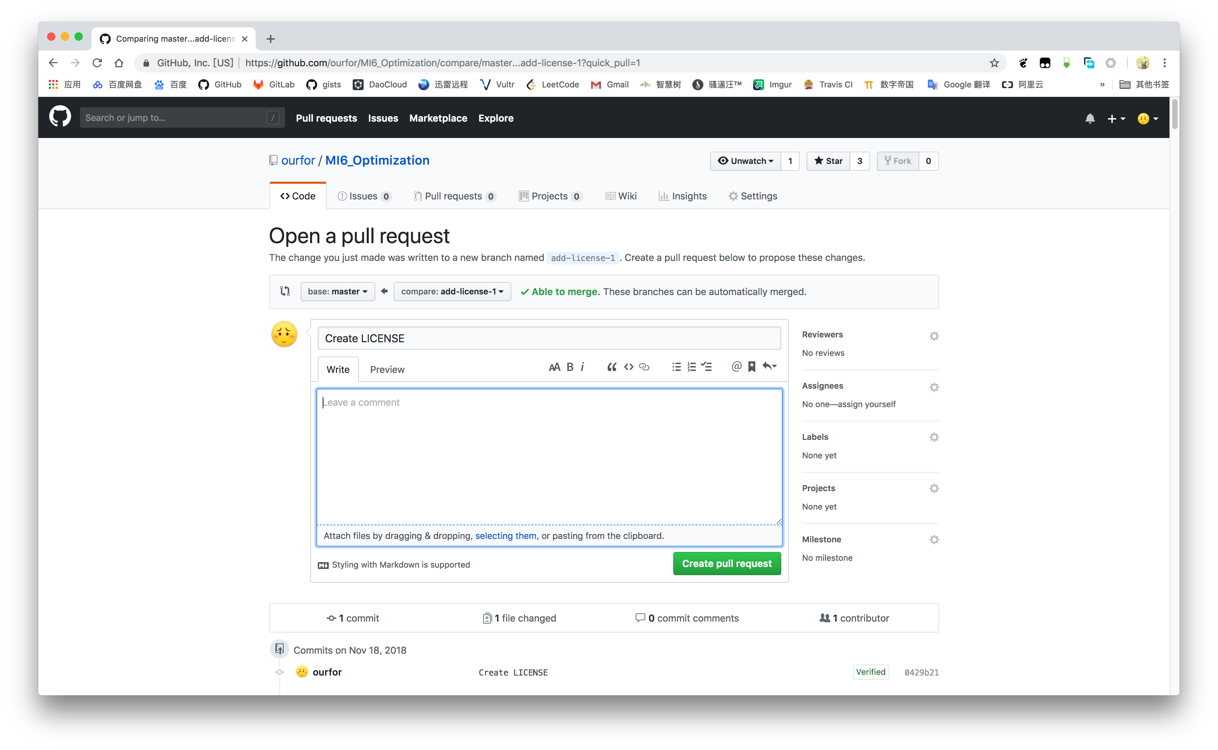
Task: Open the LeetCode bookmark
Action: [552, 85]
